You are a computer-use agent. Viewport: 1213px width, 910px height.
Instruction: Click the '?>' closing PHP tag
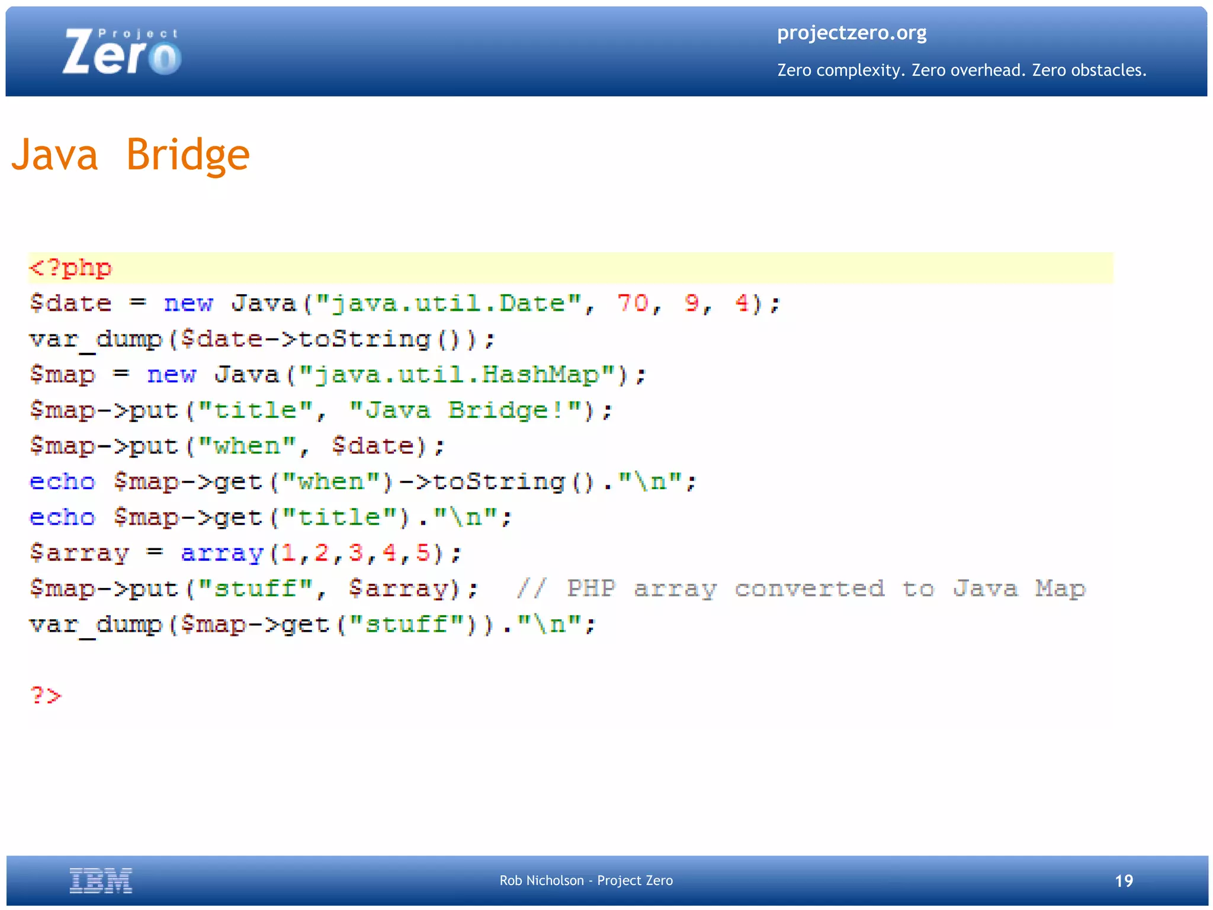pyautogui.click(x=46, y=695)
